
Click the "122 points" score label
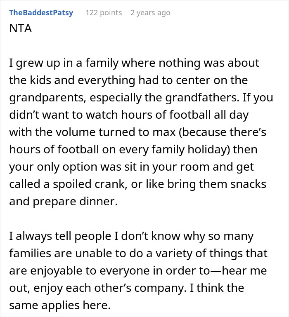104,13
